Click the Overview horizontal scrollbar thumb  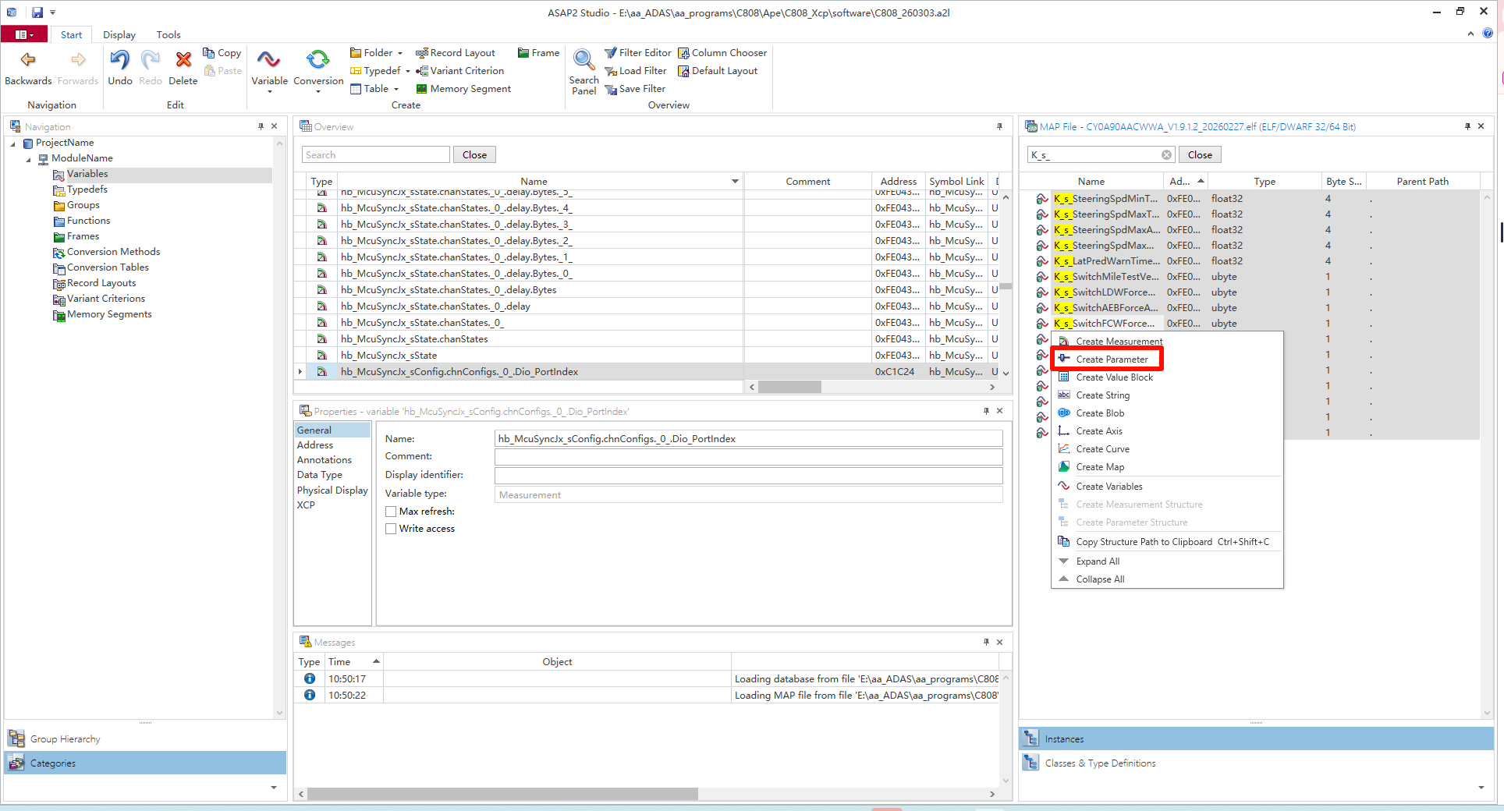pos(789,387)
